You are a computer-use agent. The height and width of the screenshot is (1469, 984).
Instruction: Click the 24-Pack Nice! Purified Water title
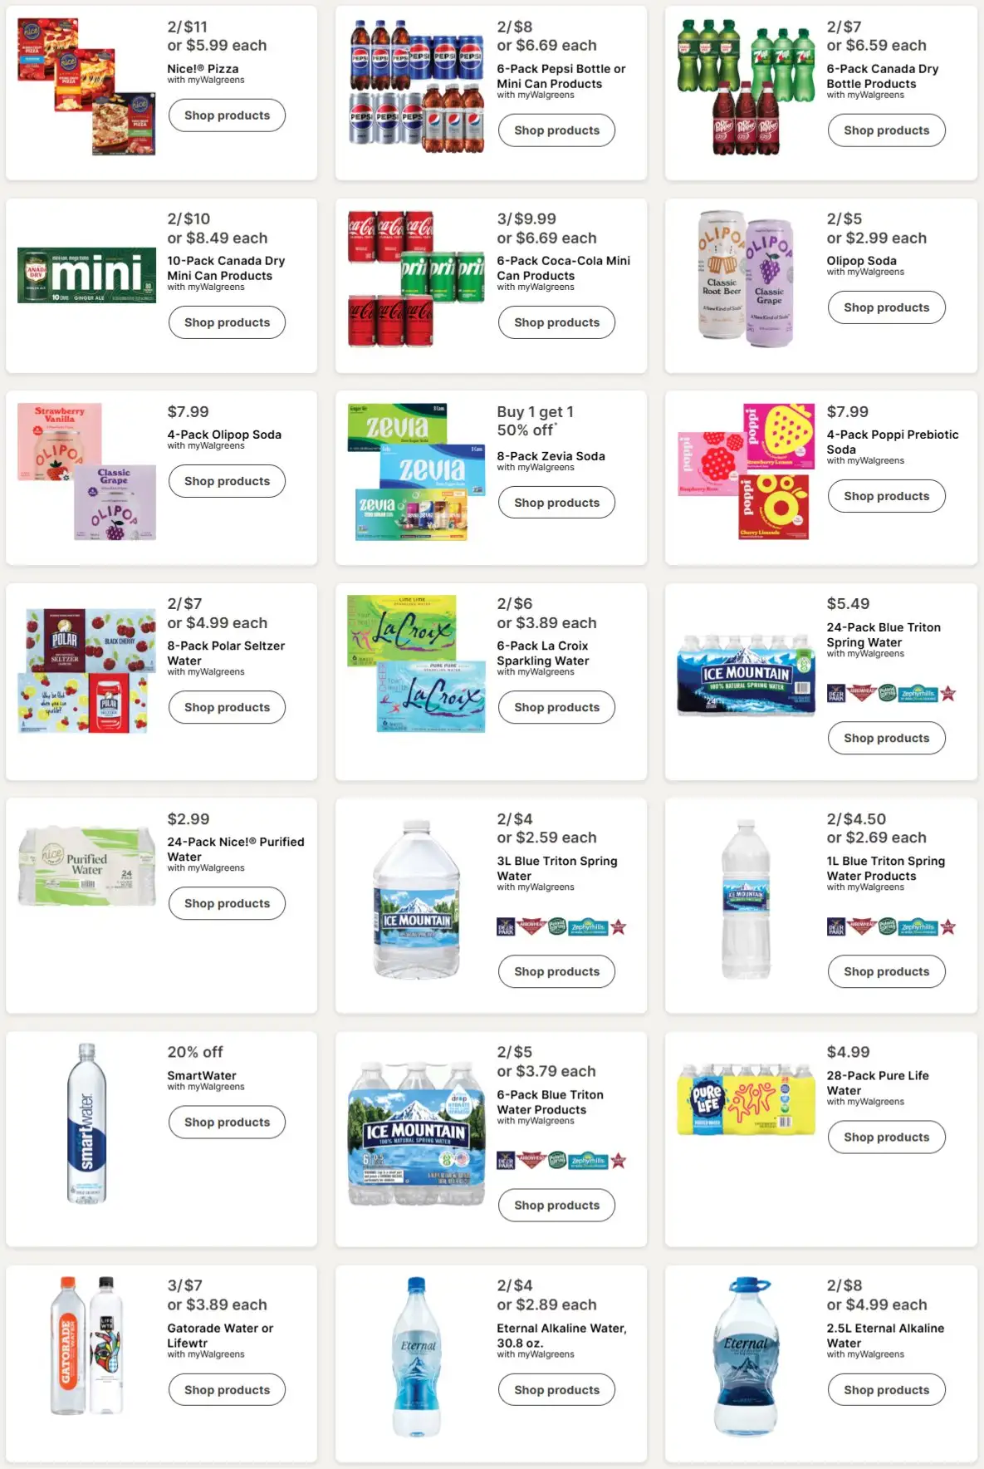[x=236, y=849]
